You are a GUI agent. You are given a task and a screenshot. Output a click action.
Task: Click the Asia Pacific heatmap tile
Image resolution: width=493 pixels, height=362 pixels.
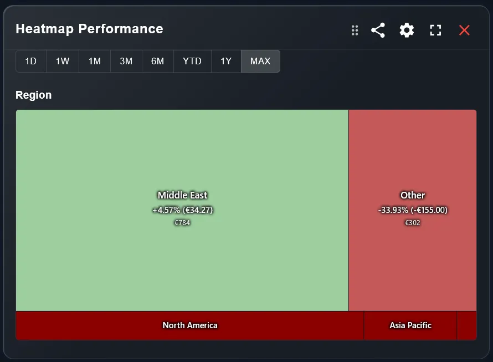click(x=410, y=325)
